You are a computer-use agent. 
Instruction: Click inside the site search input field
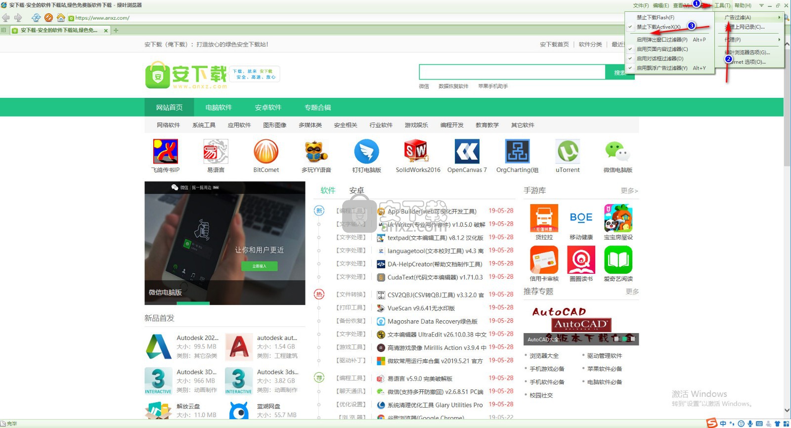pos(512,72)
